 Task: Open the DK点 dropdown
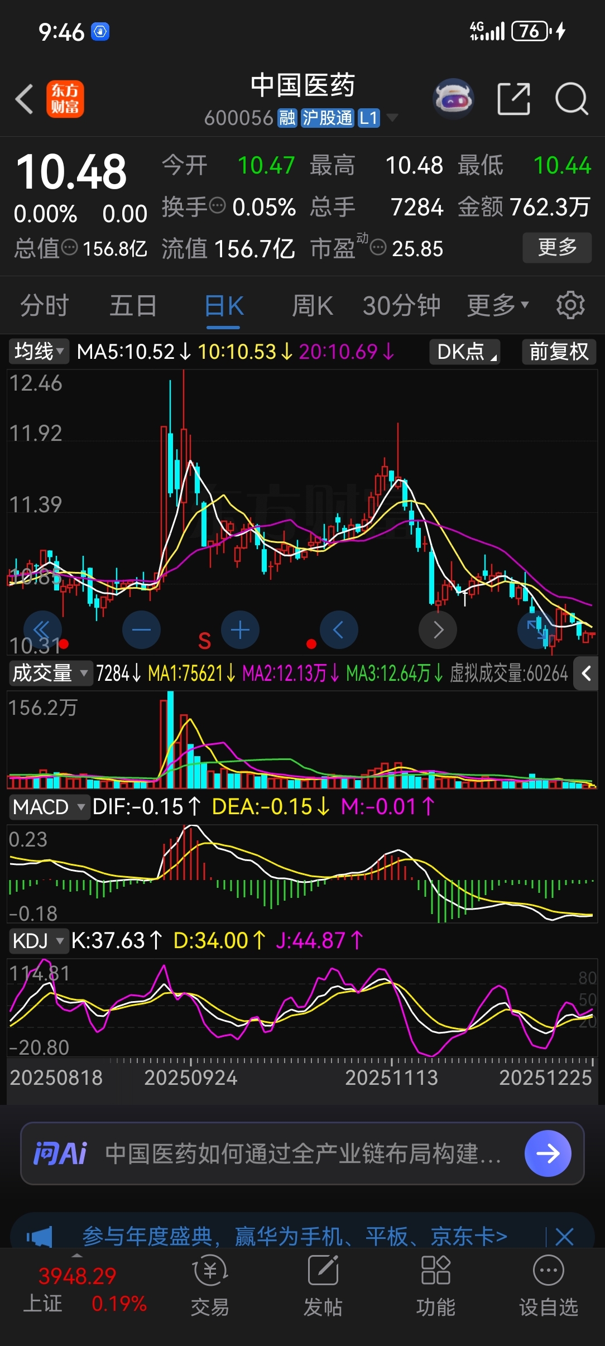pyautogui.click(x=464, y=352)
